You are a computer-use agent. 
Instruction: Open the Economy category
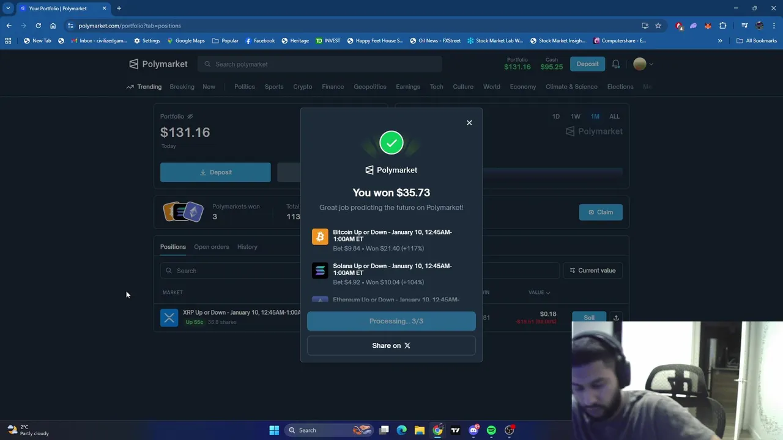click(523, 87)
